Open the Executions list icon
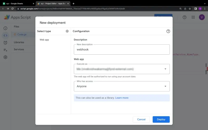208x130 pixels. (5, 50)
